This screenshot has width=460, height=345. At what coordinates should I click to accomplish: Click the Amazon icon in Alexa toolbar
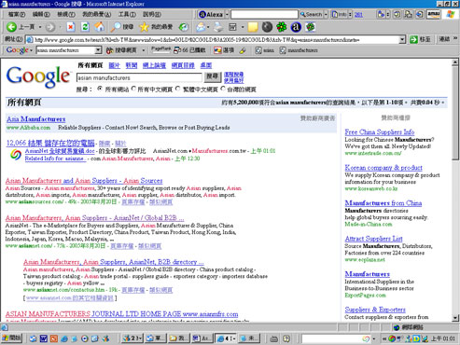coord(434,14)
